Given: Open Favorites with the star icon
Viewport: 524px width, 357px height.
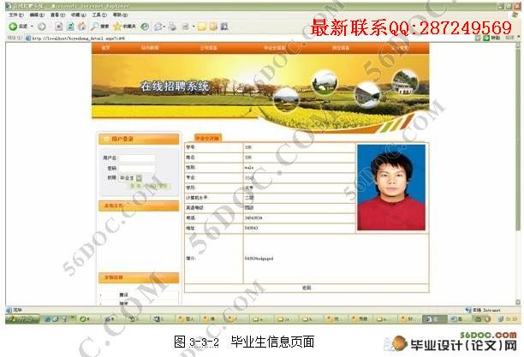Looking at the screenshot, I should click(117, 26).
